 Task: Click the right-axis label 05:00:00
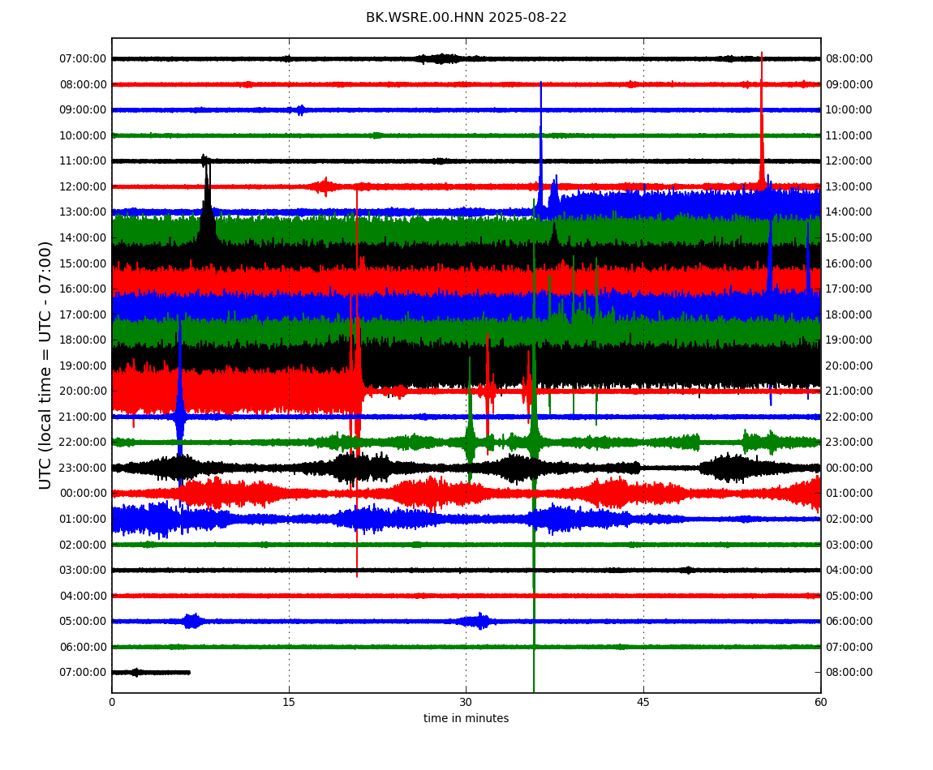849,596
